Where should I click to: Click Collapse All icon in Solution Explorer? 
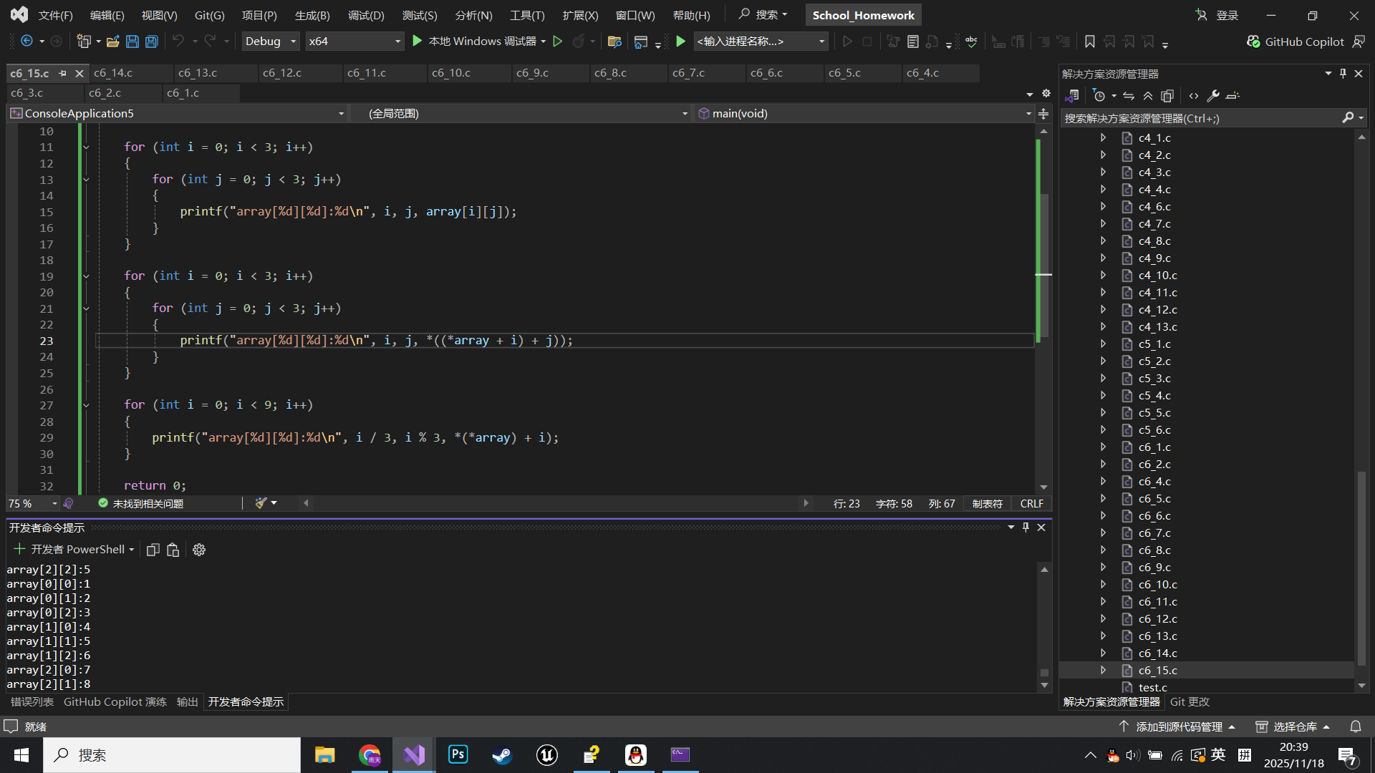1148,95
